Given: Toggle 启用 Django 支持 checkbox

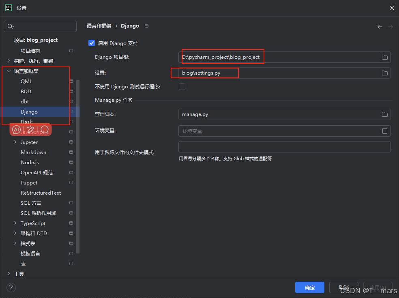Looking at the screenshot, I should [x=92, y=43].
